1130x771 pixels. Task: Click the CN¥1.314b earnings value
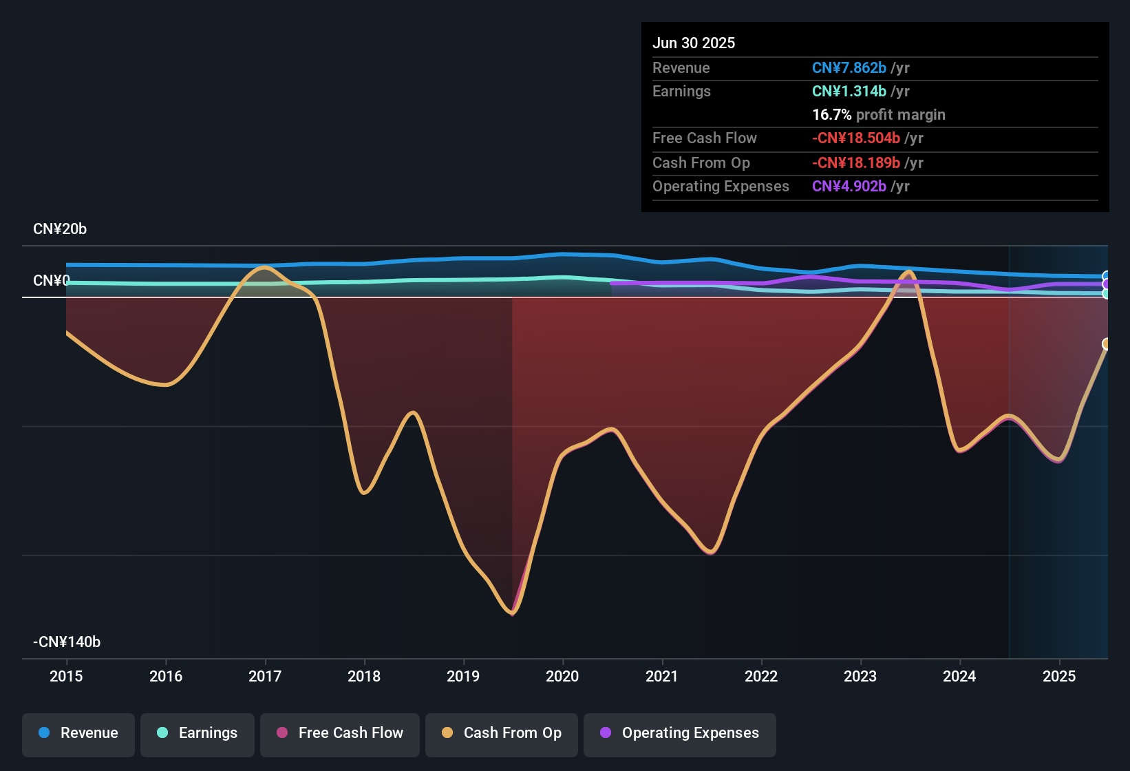click(x=849, y=91)
